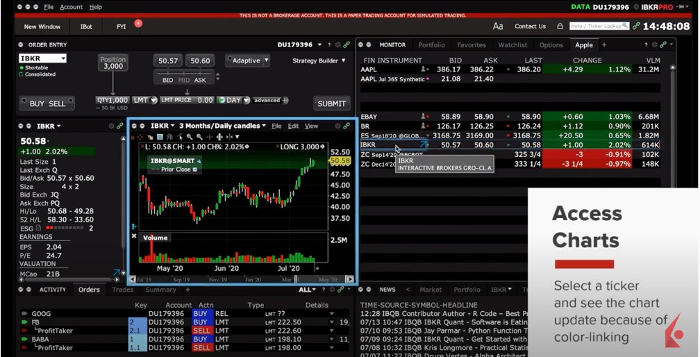Click the chart panel's green link icon
Screen dimensions: 700x357
(x=347, y=126)
